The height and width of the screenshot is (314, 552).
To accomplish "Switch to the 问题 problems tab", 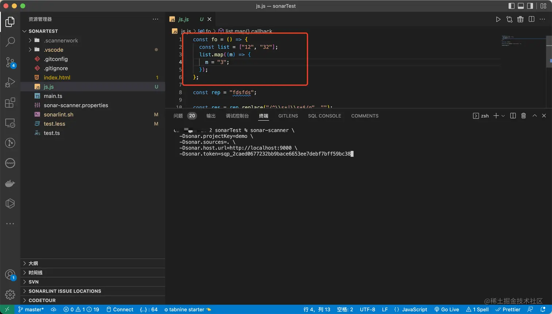I will 178,116.
